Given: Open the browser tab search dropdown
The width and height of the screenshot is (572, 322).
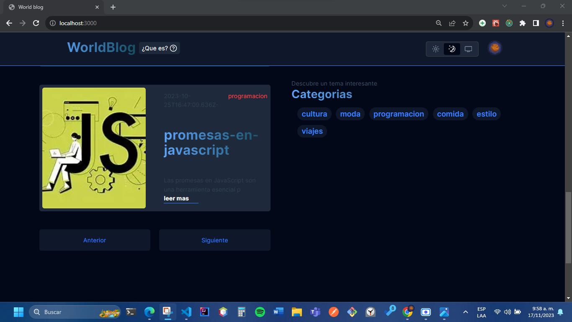Looking at the screenshot, I should coord(505,6).
